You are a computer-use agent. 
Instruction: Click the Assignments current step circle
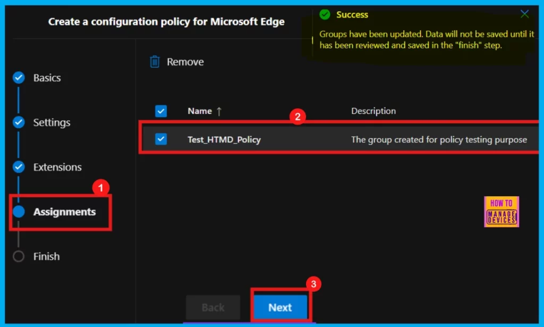click(x=19, y=212)
